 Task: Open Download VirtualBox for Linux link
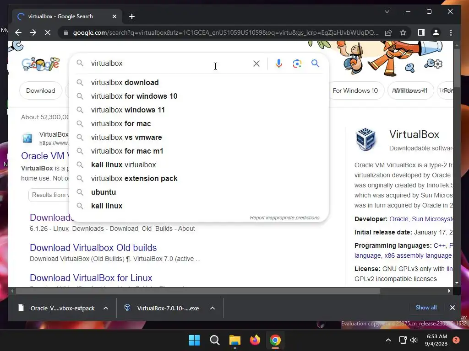(91, 277)
